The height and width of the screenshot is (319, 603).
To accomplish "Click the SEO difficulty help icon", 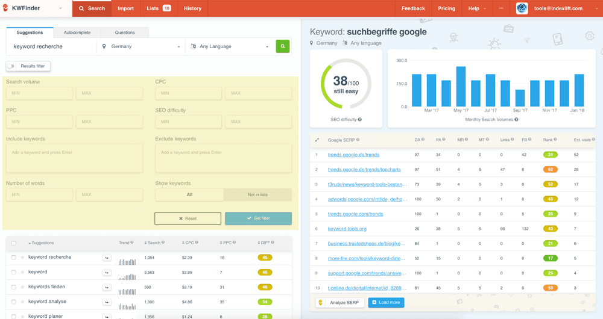I will click(360, 119).
